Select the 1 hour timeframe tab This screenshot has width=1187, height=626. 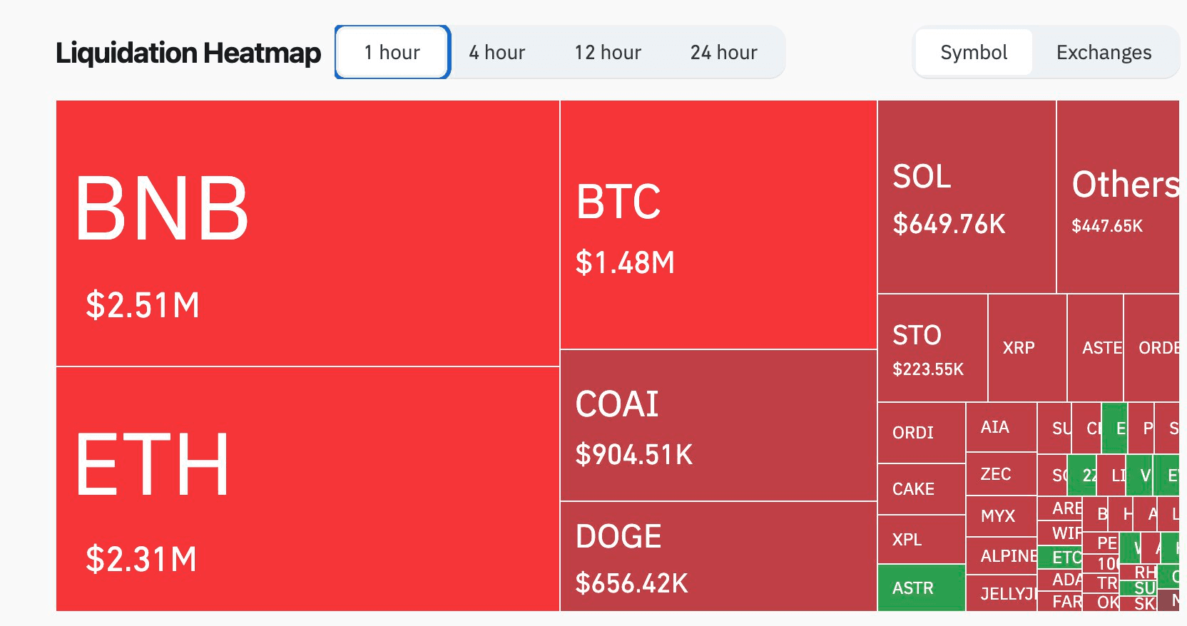(392, 53)
